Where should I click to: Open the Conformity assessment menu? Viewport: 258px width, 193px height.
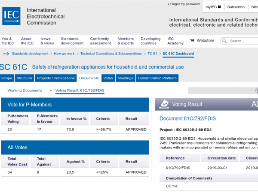(100, 41)
